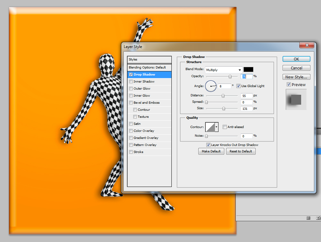Select Blending Options: Default entry

(x=147, y=68)
